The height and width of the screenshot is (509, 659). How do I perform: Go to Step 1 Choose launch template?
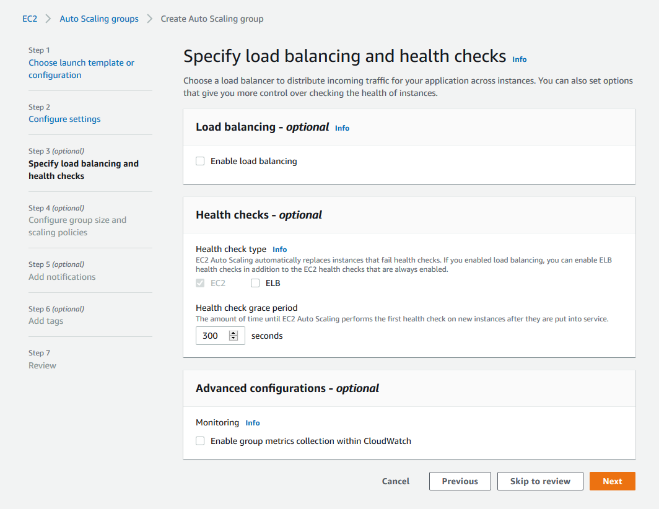point(82,69)
